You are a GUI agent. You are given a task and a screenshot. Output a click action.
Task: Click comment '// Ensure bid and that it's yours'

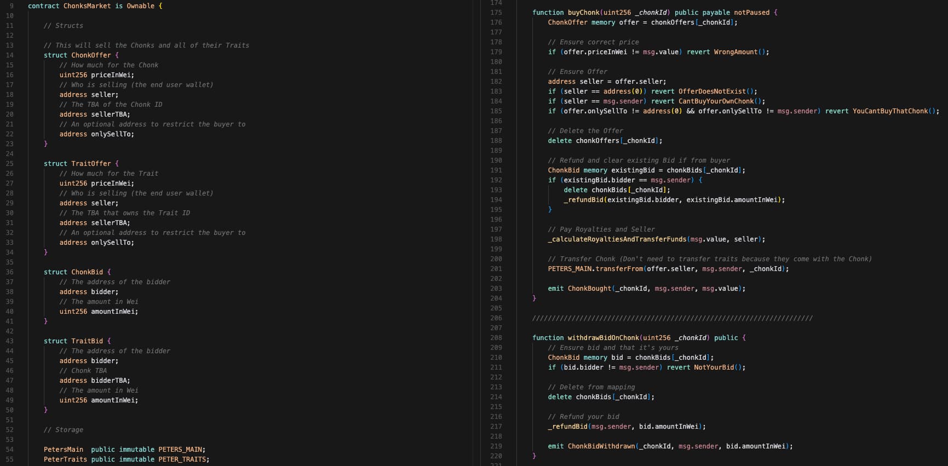[x=613, y=348]
